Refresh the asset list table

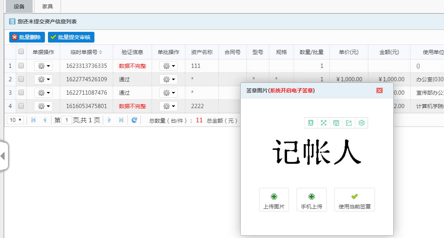(x=134, y=120)
